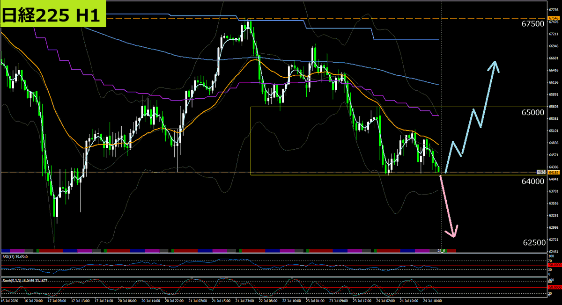Click the grey 193 tag beside current price
Screen dimensions: 562x305
[x=540, y=173]
